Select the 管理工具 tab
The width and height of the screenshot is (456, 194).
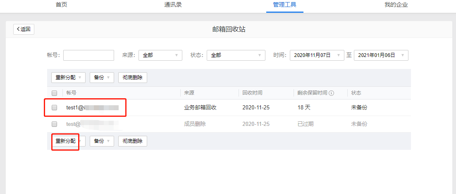(284, 5)
